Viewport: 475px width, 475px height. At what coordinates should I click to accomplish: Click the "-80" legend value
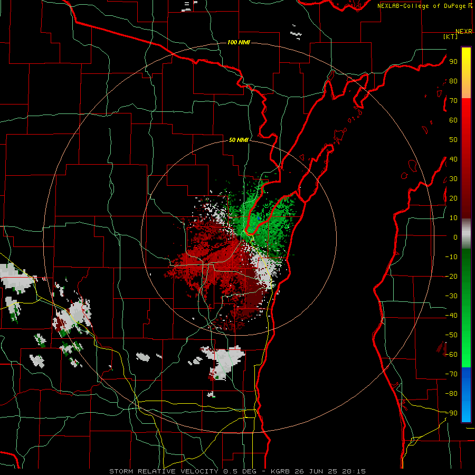point(451,394)
